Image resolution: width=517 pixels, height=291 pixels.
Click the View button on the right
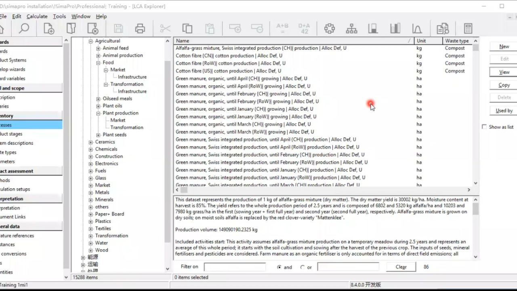point(503,72)
